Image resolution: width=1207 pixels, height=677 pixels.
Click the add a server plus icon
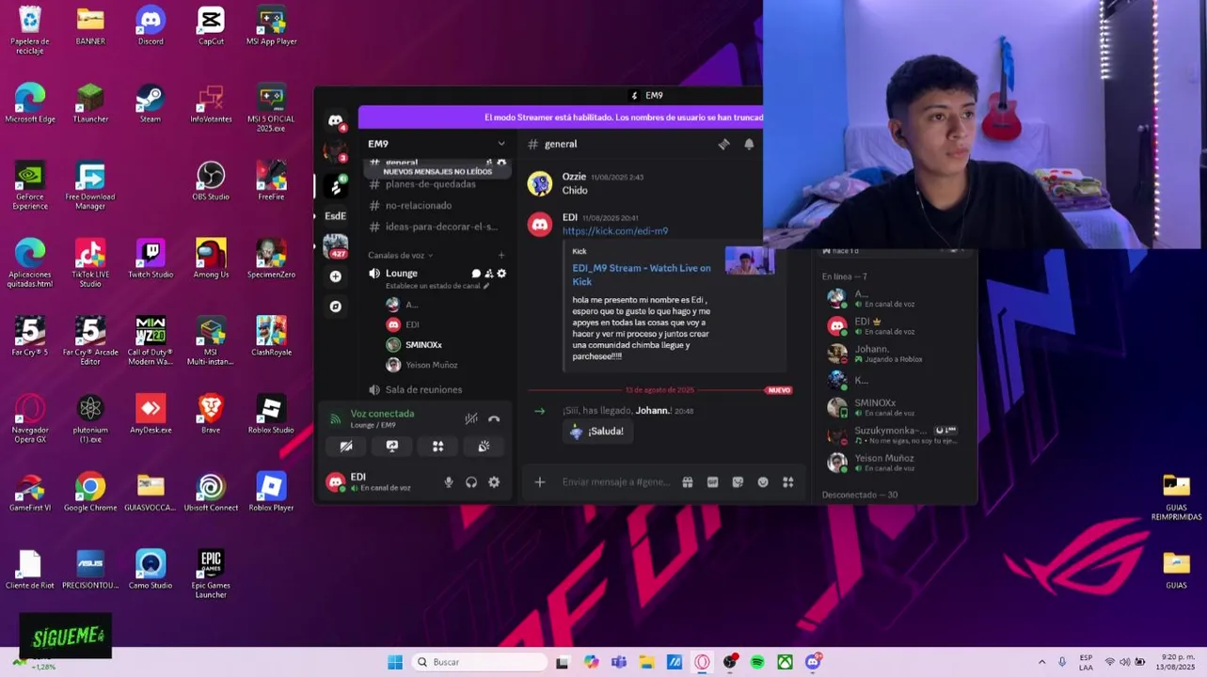[335, 276]
